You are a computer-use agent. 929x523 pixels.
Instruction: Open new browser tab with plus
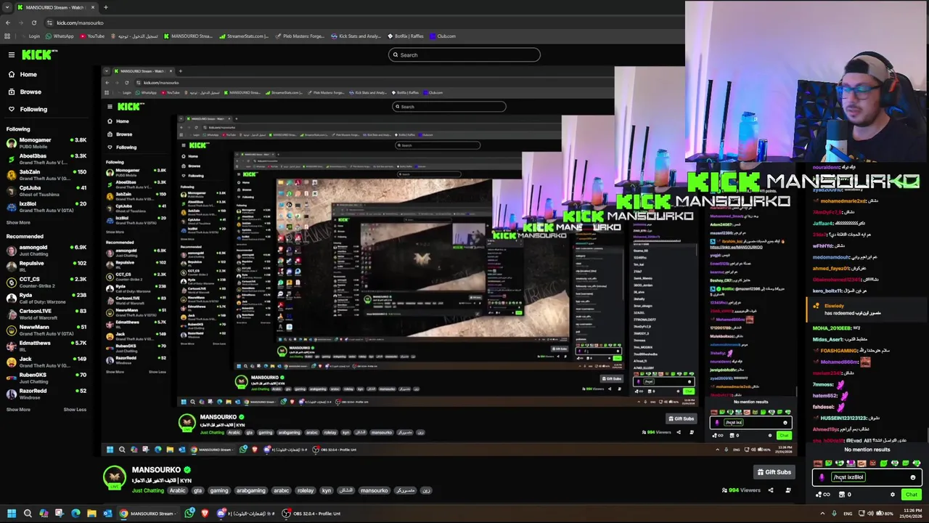(105, 7)
